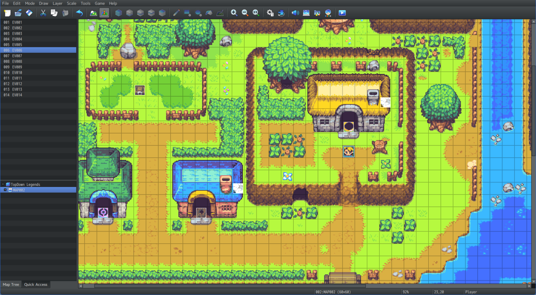
Task: Select the first layer stack icon
Action: point(118,13)
